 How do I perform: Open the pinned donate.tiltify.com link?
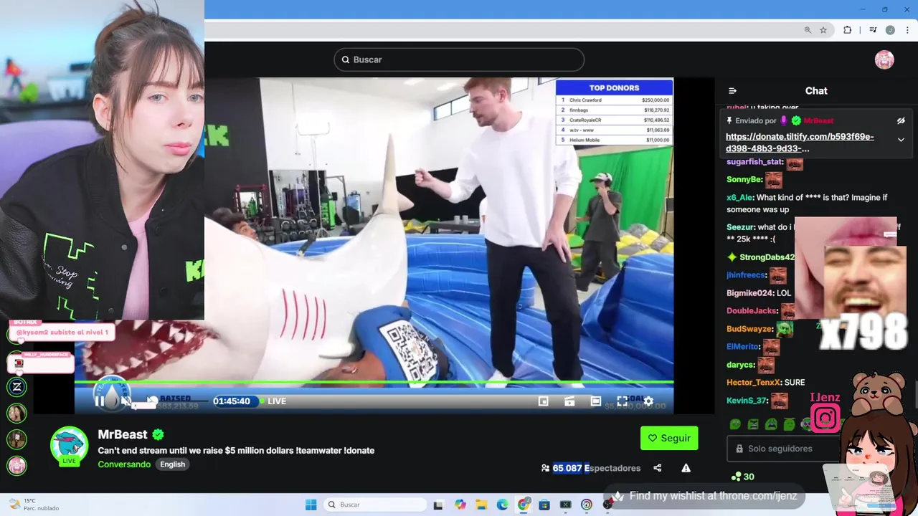tap(800, 142)
